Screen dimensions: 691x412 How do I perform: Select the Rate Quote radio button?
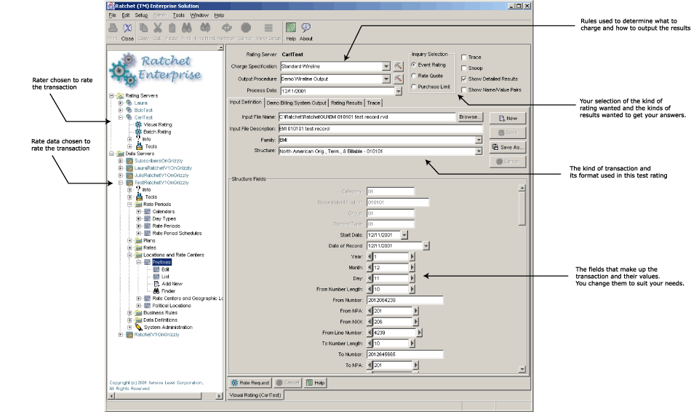(414, 76)
